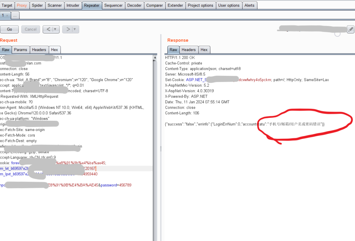Click the request pane vertical scrollbar
Viewport: 355px width, 241px height.
click(155, 149)
